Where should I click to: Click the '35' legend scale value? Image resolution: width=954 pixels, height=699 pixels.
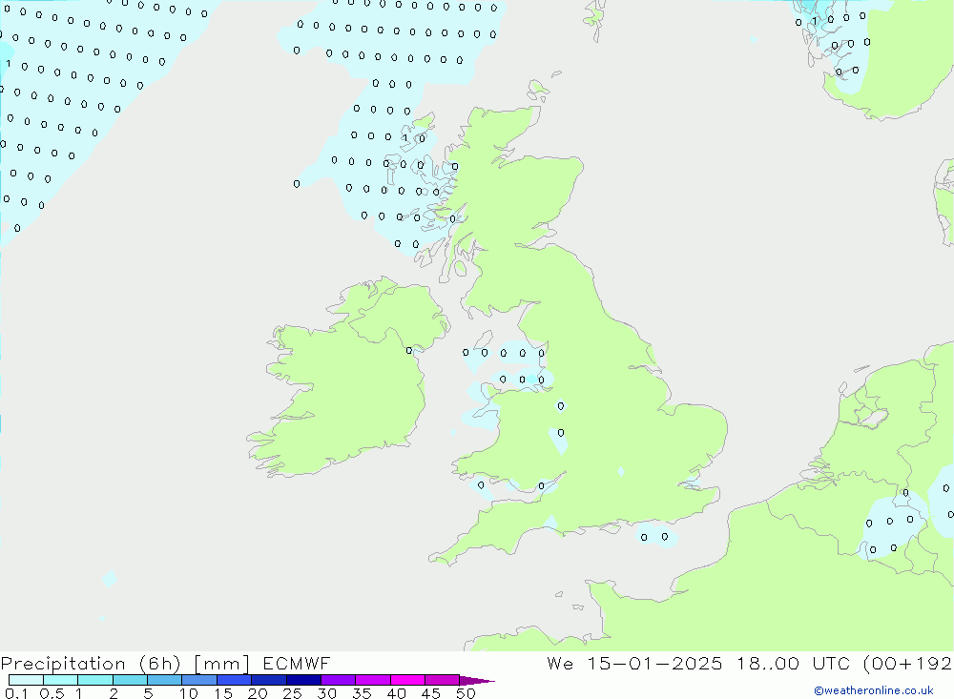point(362,693)
